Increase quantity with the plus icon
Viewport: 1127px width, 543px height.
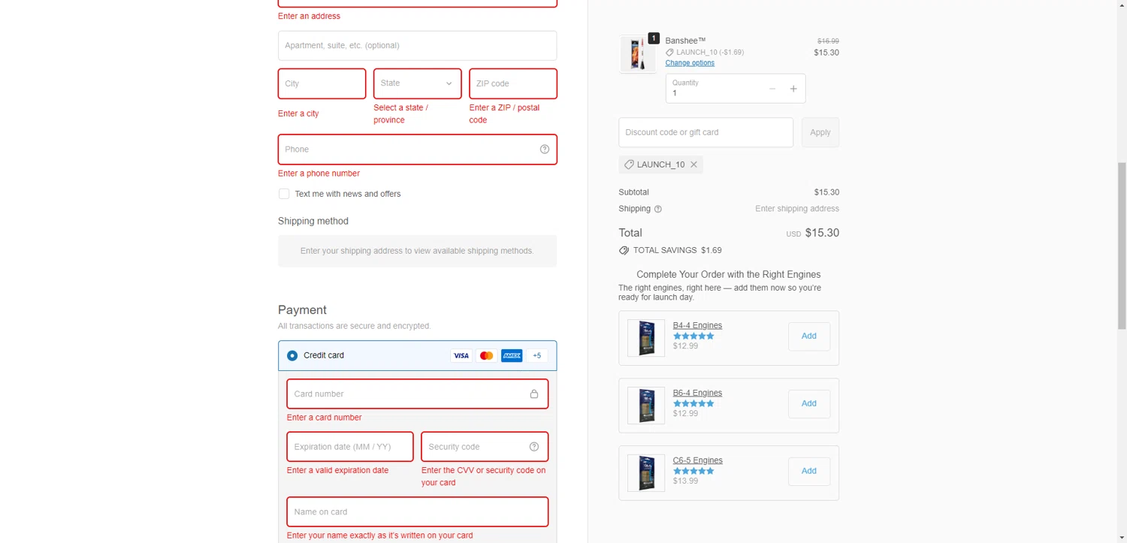[x=793, y=89]
